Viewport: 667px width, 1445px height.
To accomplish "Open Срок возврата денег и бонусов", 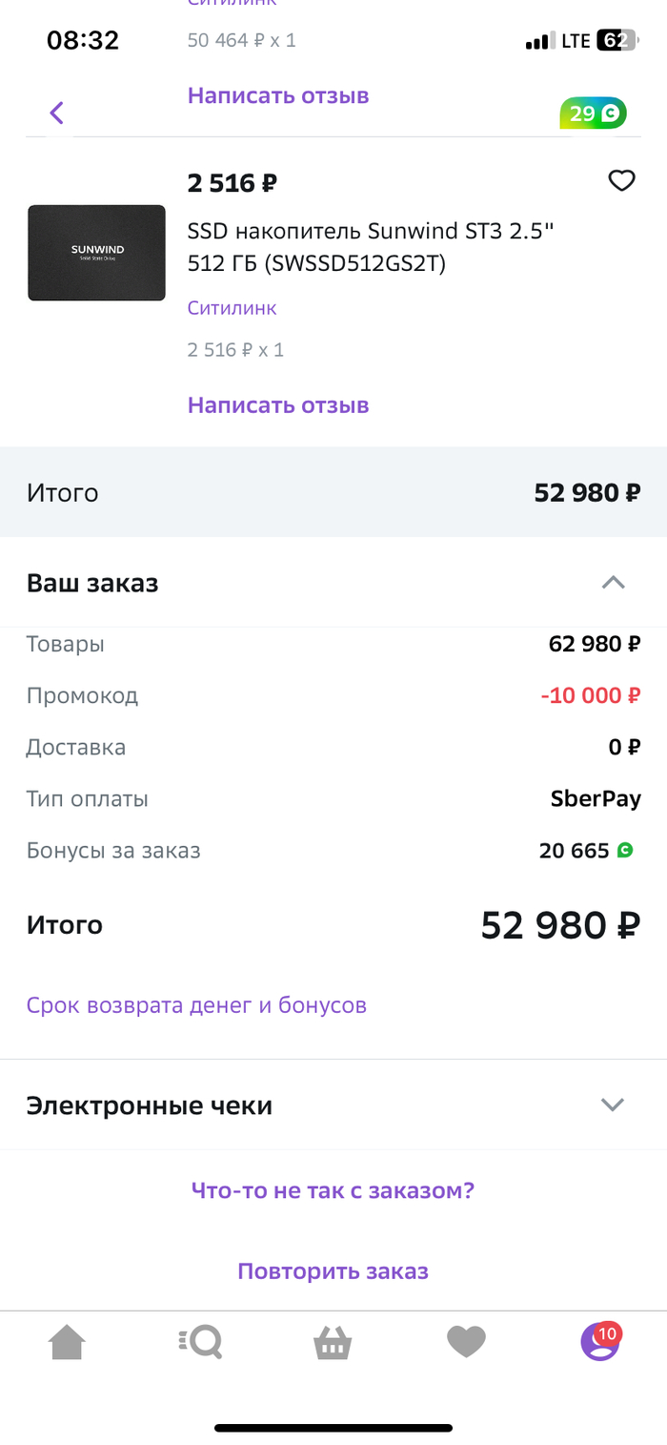I will pyautogui.click(x=196, y=1005).
